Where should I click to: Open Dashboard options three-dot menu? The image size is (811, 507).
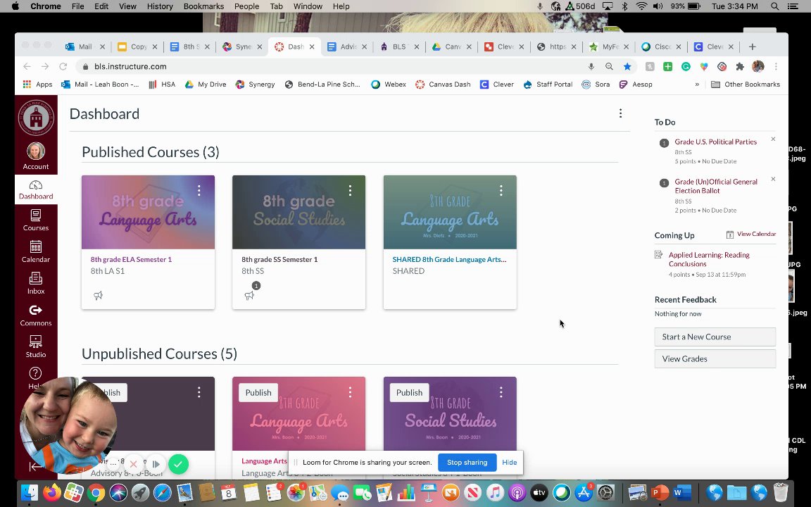coord(620,113)
